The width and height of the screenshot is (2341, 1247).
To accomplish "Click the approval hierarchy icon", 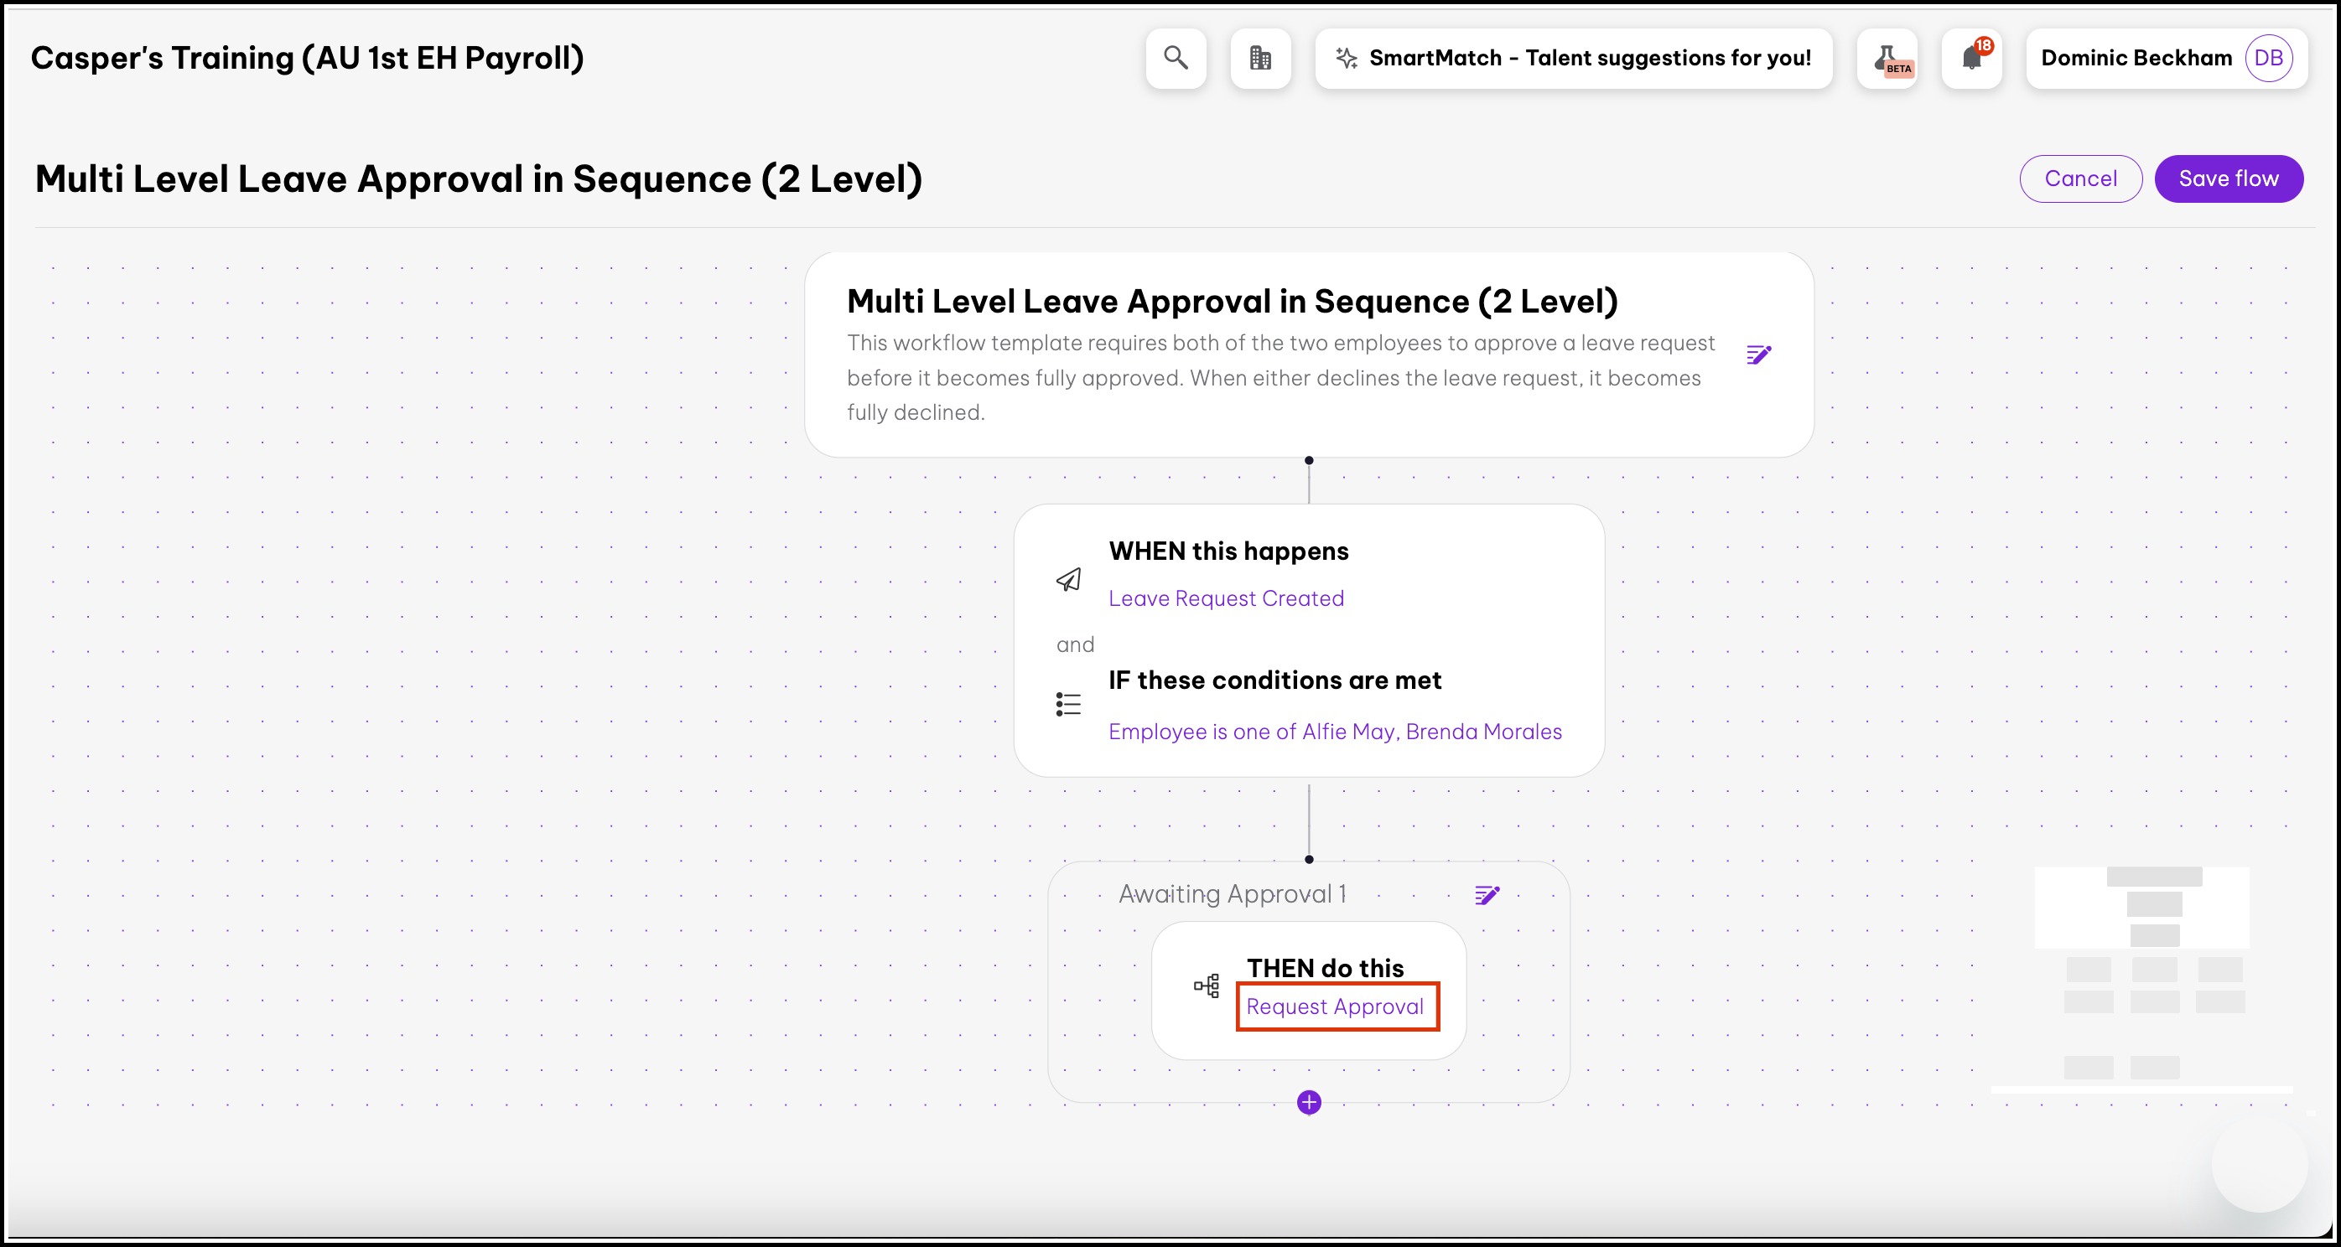I will (1206, 986).
